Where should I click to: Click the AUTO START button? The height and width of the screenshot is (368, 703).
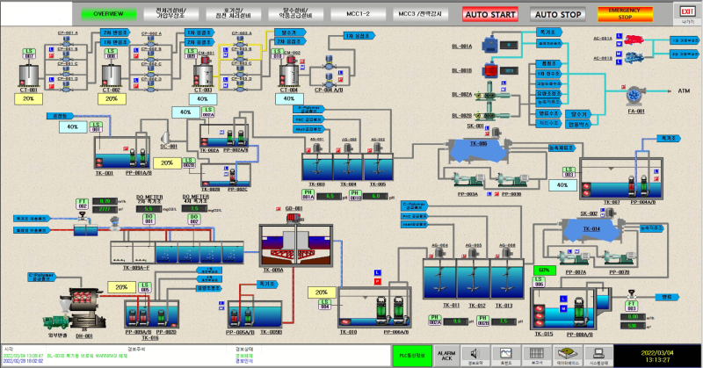[490, 14]
